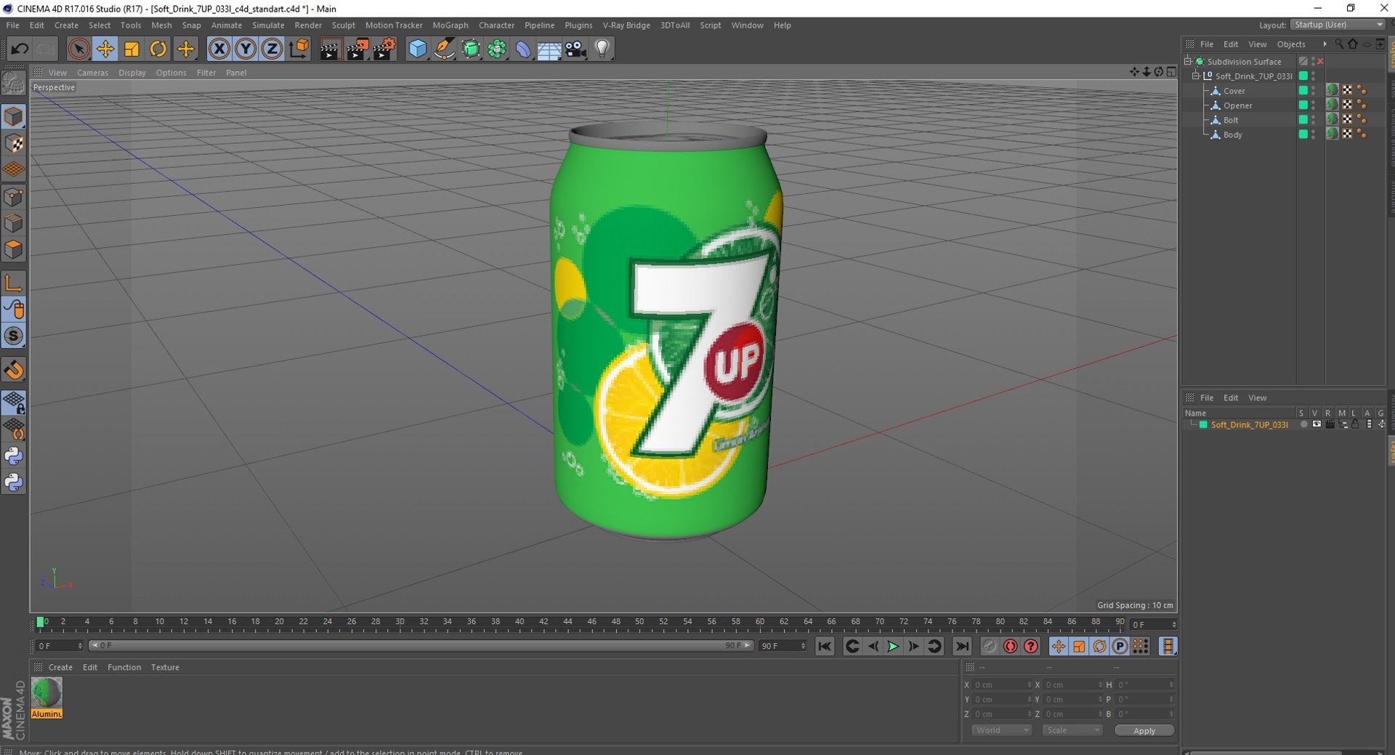Collapse the Subdivision Surface tree item
1395x755 pixels.
[1188, 61]
